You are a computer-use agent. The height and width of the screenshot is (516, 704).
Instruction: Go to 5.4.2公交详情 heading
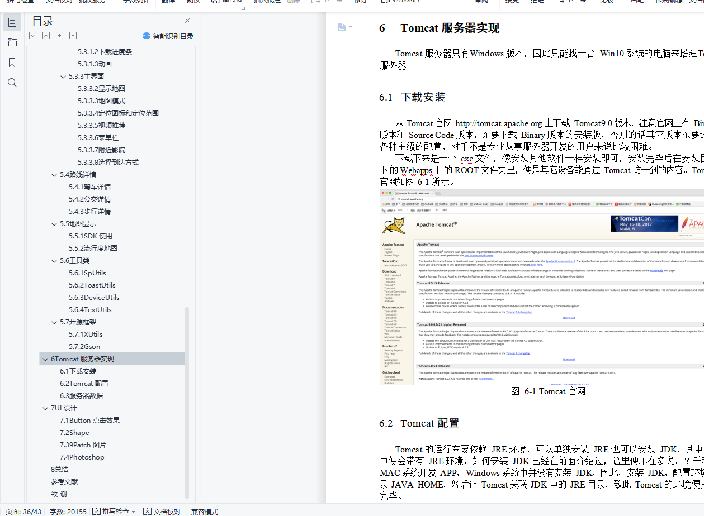[89, 199]
